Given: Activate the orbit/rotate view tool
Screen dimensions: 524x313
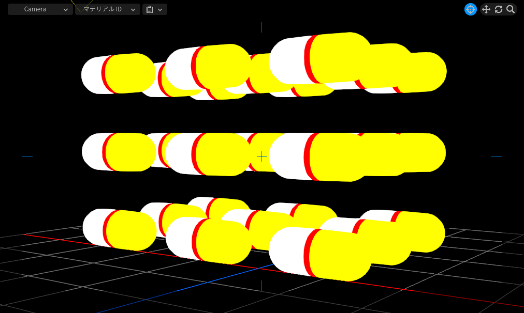Looking at the screenshot, I should coord(499,9).
